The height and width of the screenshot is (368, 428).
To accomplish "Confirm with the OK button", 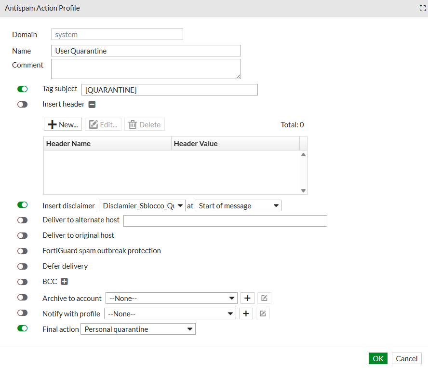I will tap(378, 358).
